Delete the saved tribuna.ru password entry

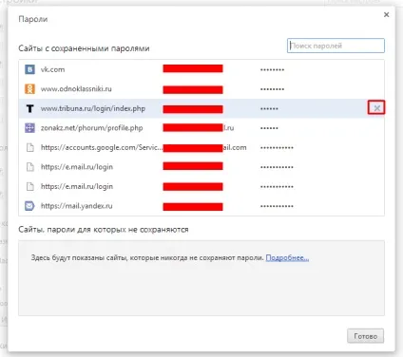[x=376, y=108]
